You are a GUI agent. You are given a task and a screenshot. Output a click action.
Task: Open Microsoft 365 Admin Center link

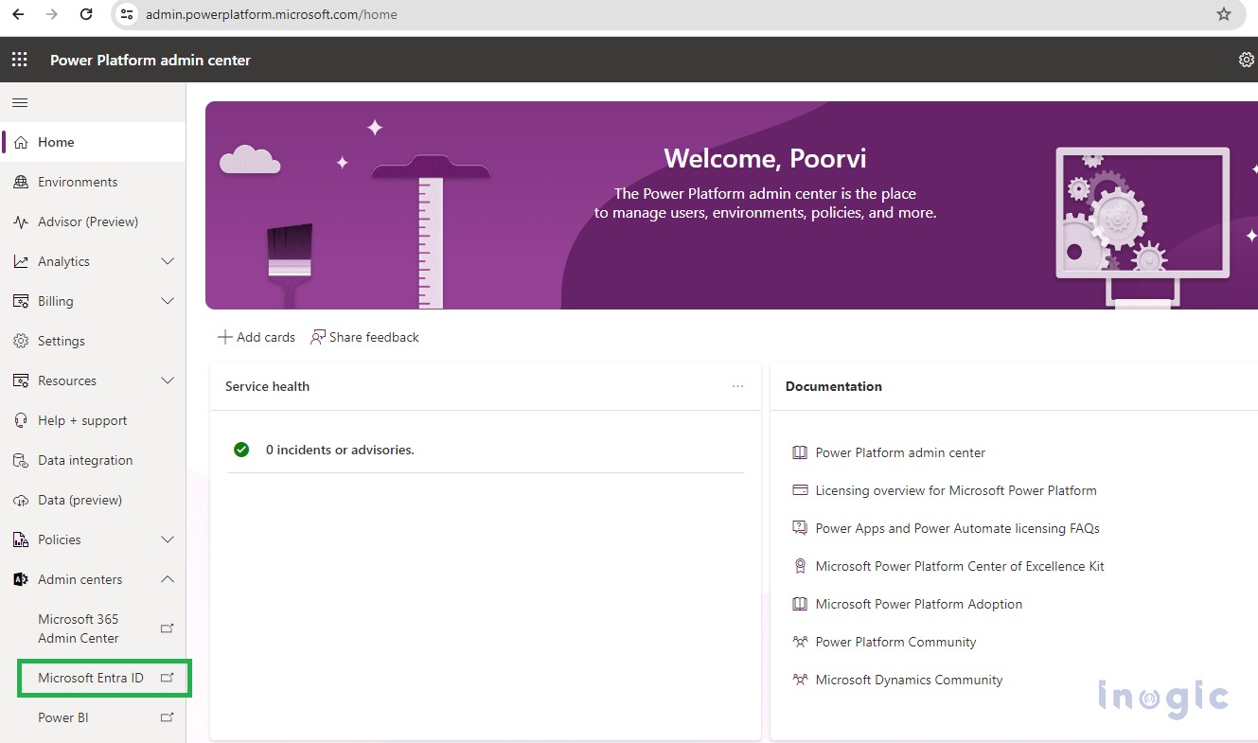pos(79,628)
